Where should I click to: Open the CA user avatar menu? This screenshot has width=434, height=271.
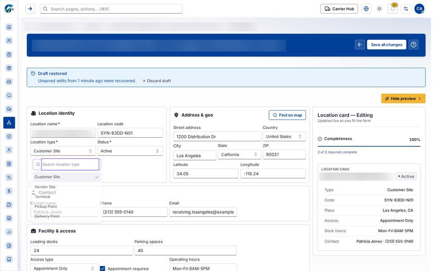pos(420,9)
